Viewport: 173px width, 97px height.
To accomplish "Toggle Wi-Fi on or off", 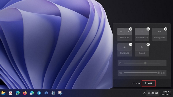I will pyautogui.click(x=121, y=32).
